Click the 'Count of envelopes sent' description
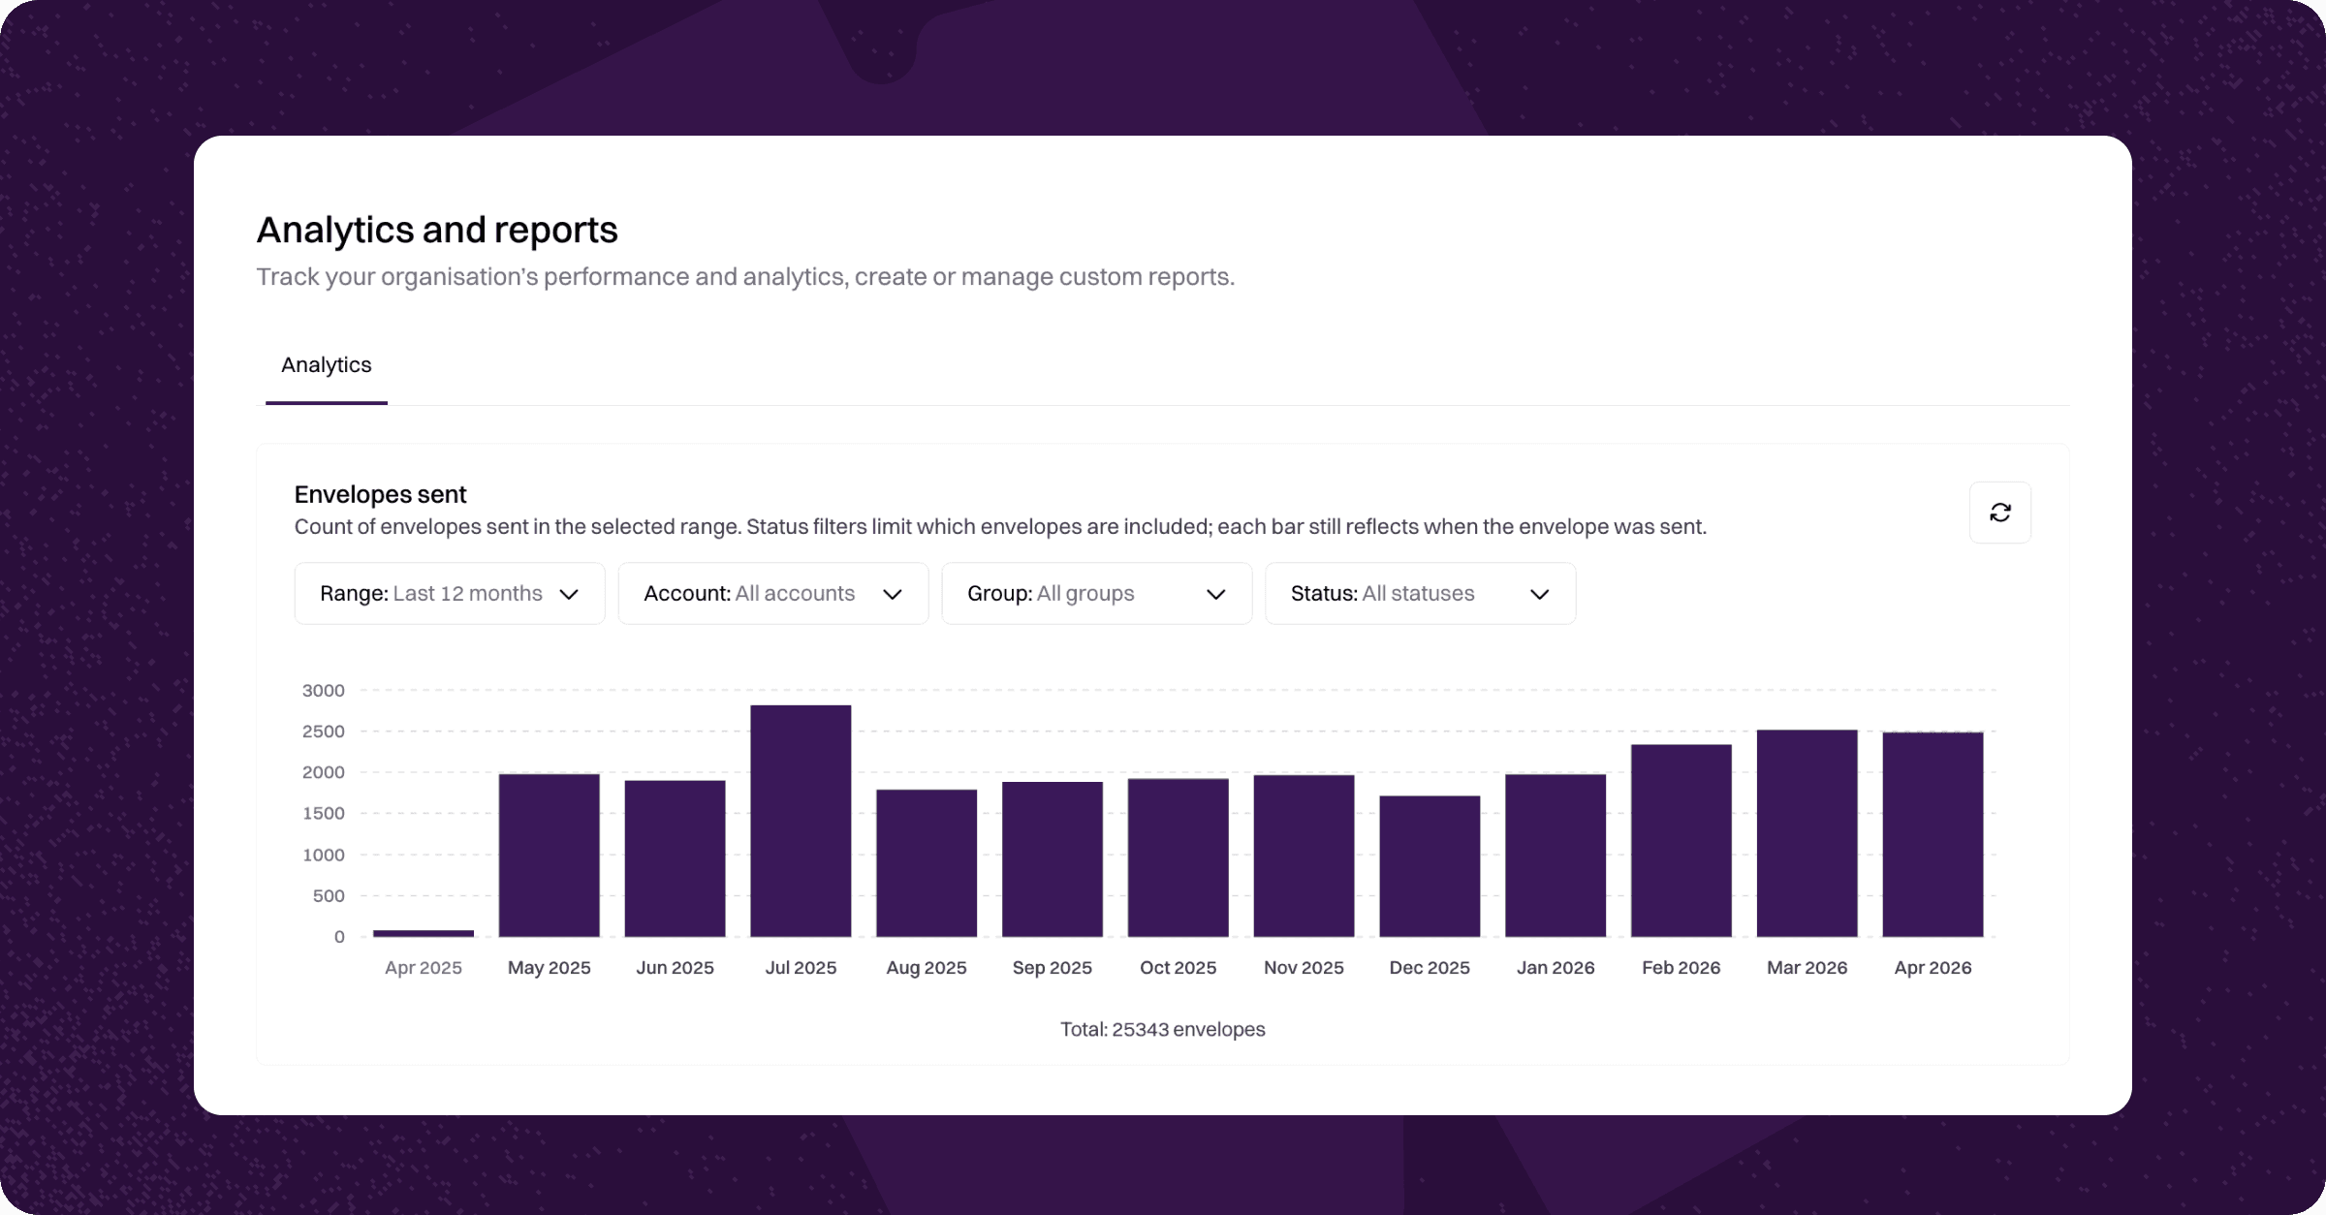The image size is (2326, 1215). coord(1000,527)
